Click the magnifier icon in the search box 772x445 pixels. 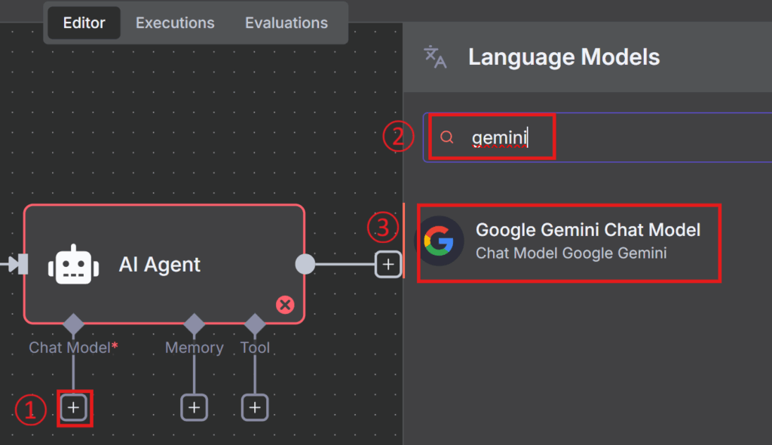(447, 137)
